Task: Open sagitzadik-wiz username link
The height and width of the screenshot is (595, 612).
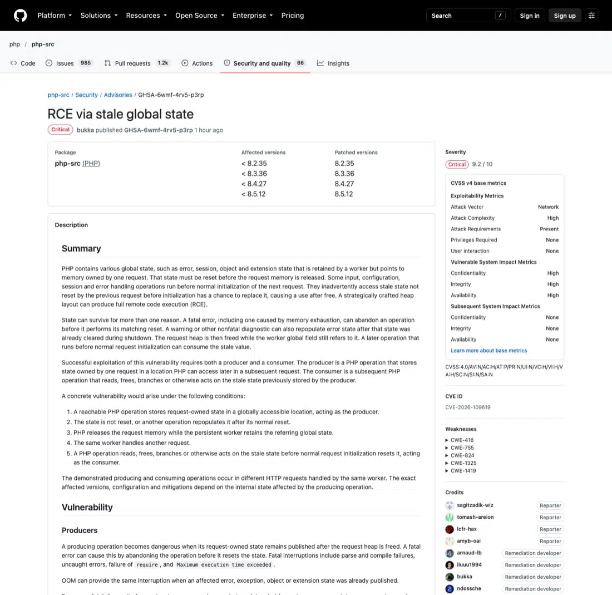Action: pyautogui.click(x=475, y=505)
